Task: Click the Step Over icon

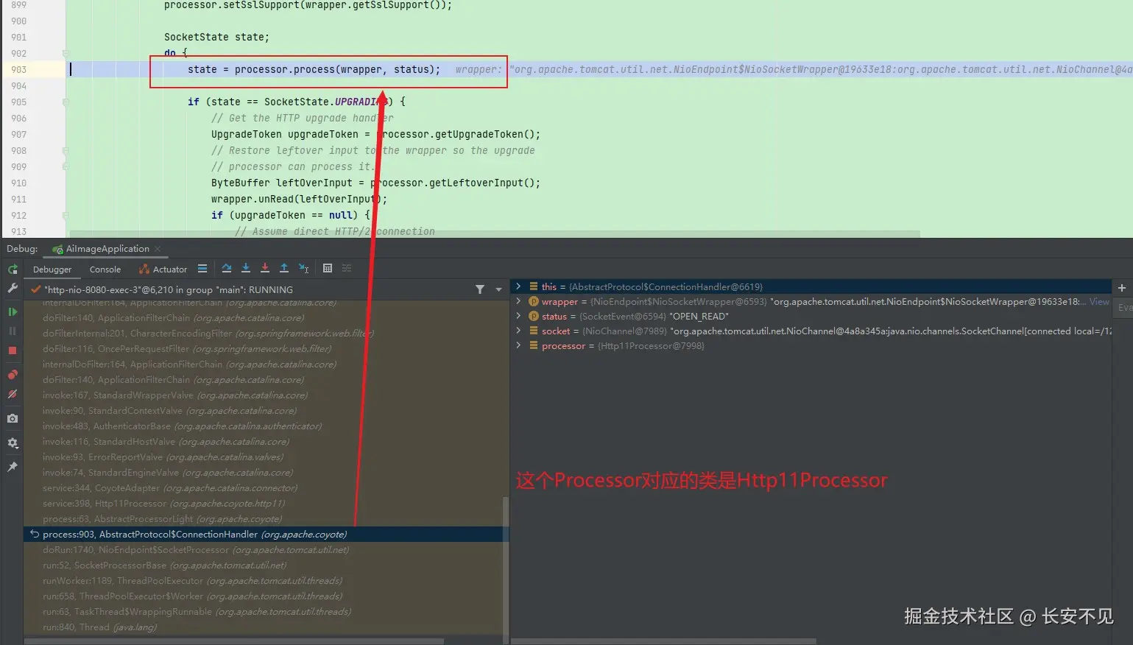Action: (x=227, y=269)
